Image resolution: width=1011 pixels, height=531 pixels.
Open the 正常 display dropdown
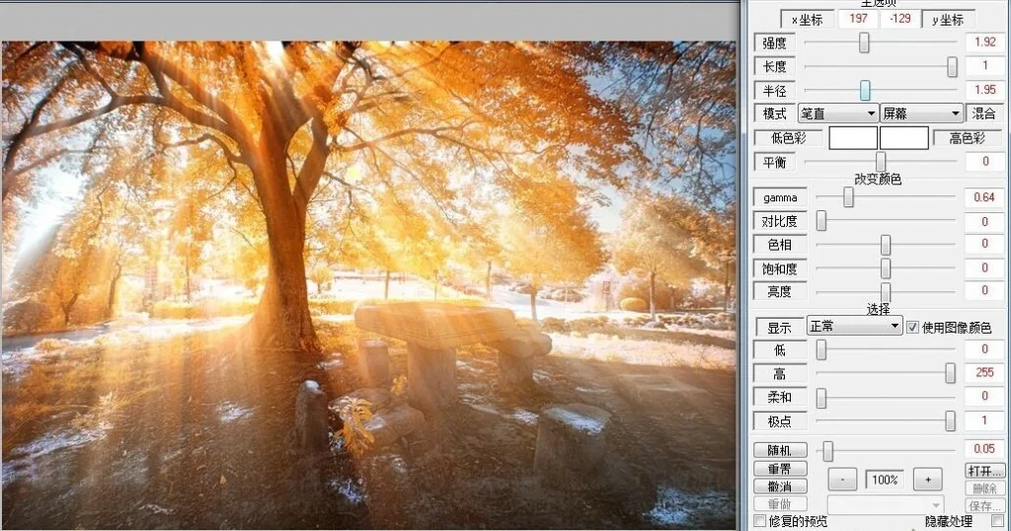tap(854, 326)
